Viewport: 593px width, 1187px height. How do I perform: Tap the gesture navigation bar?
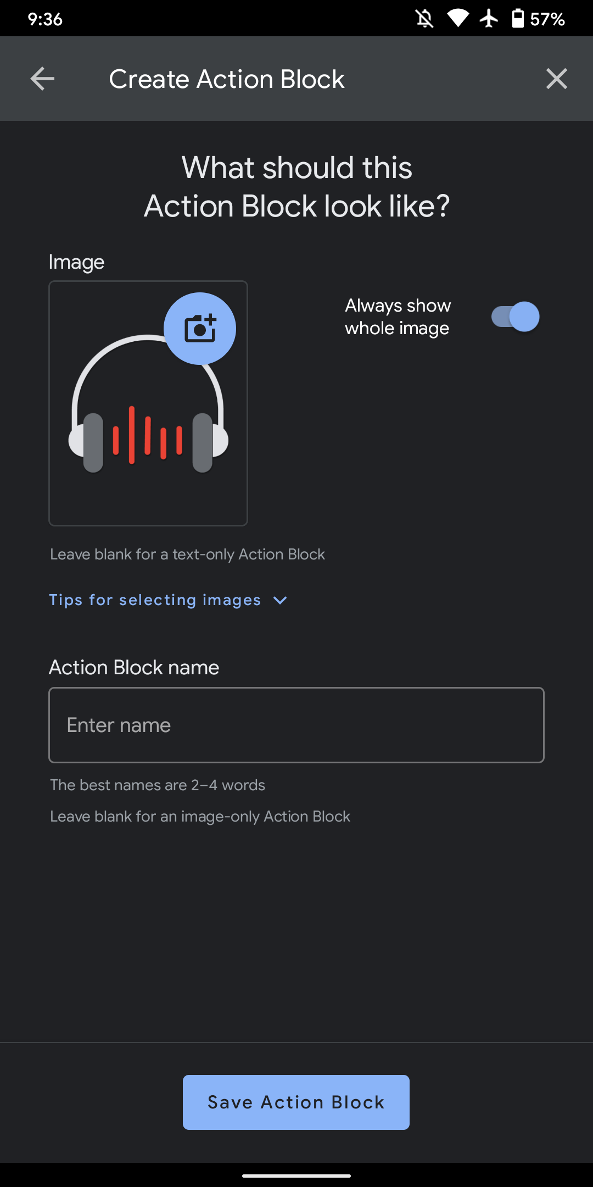(x=296, y=1175)
